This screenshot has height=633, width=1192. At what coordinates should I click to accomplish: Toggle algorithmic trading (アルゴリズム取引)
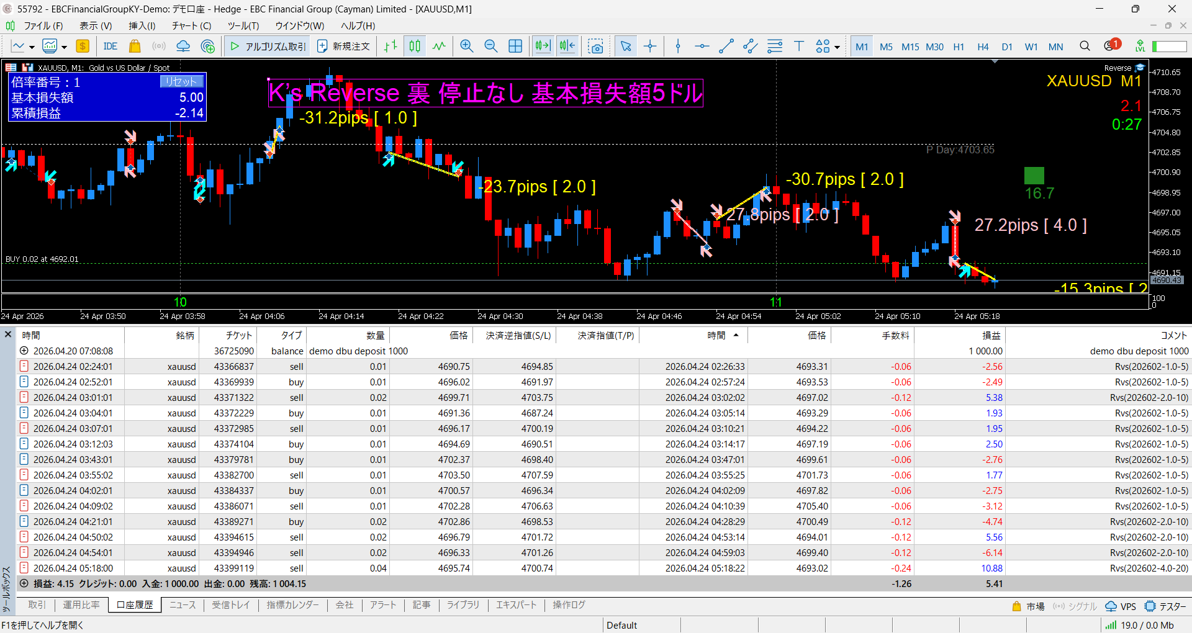(x=268, y=47)
